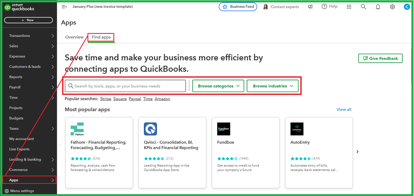This screenshot has height=196, width=414.
Task: Expand the Apps submenu chevron
Action: (53, 180)
